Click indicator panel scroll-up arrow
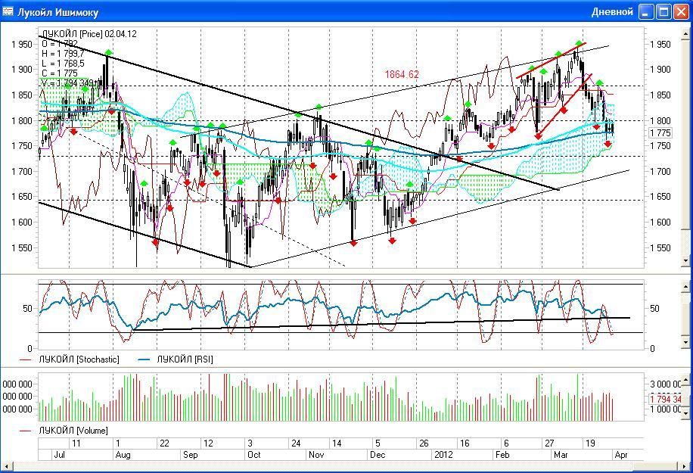Viewport: 693px width, 473px height. point(686,288)
